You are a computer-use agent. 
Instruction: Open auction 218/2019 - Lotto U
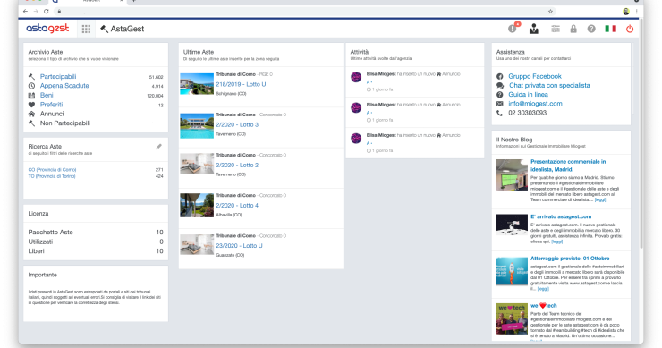pyautogui.click(x=241, y=84)
